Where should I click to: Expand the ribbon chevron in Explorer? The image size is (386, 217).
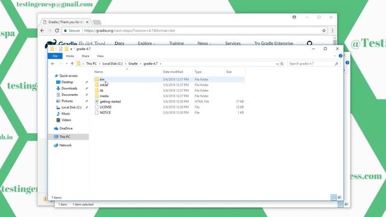point(335,56)
